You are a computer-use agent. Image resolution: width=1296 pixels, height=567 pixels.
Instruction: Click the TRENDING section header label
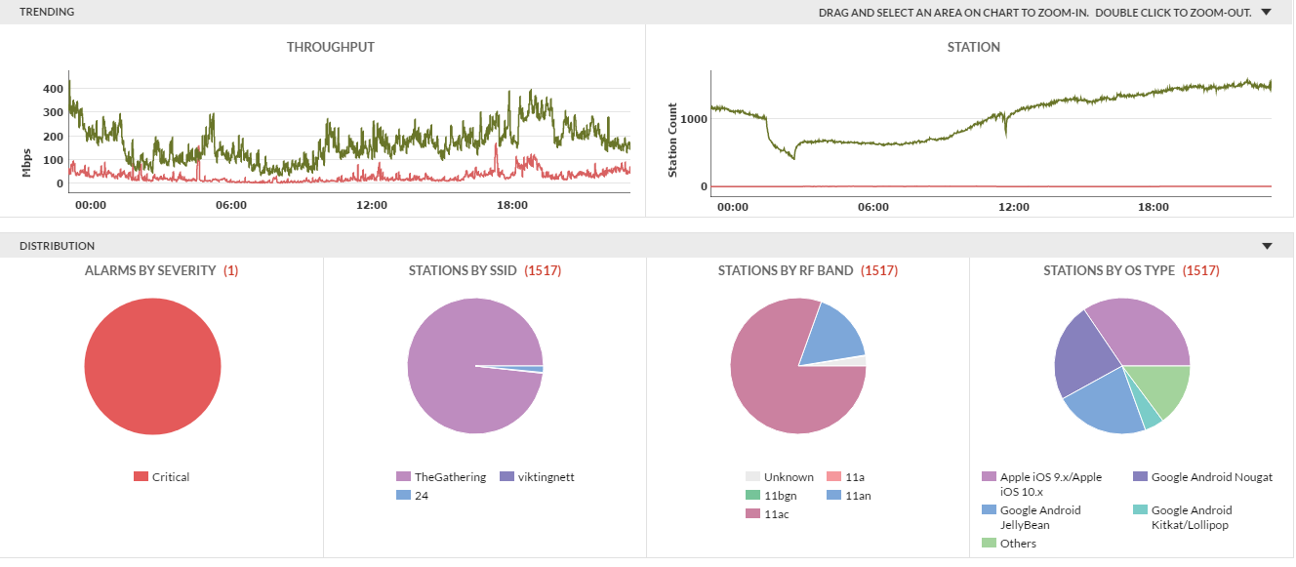[47, 13]
